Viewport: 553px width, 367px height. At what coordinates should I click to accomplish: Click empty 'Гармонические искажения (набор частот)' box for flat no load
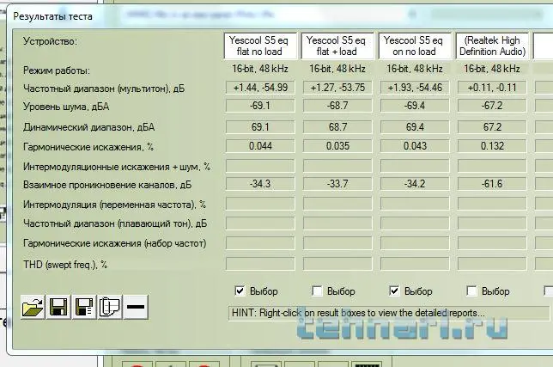pyautogui.click(x=260, y=242)
